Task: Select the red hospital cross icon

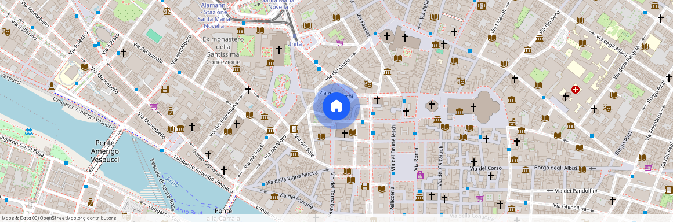Action: click(x=576, y=90)
